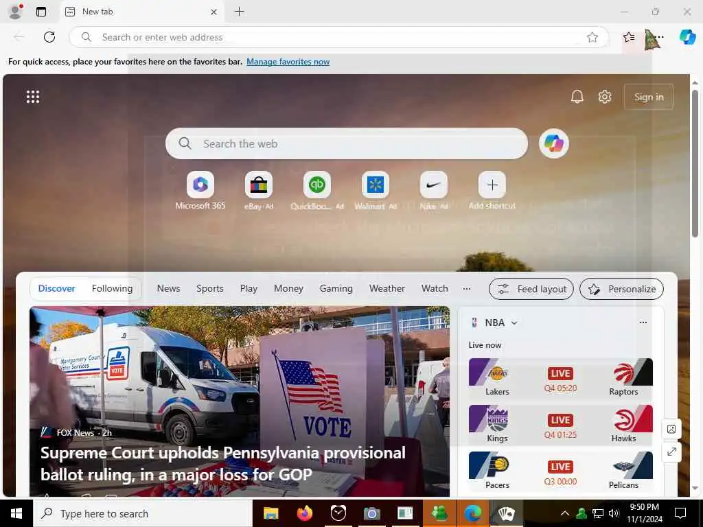The image size is (703, 527).
Task: Click the background image info icon
Action: [x=671, y=430]
